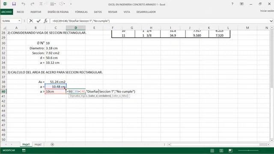Click the horizontal scrollbar right arrow
The image size is (274, 154).
click(268, 145)
